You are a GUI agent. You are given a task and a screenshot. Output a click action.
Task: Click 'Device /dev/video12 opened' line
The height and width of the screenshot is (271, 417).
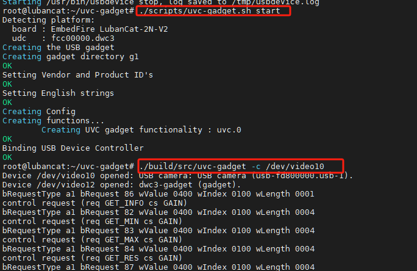point(121,185)
